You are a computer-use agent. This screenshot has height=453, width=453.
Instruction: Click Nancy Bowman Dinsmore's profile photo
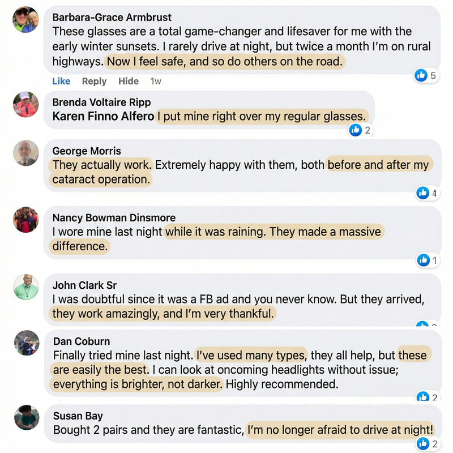26,219
